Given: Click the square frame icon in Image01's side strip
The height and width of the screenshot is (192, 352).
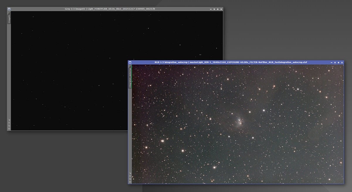Looking at the screenshot, I should pos(9,123).
